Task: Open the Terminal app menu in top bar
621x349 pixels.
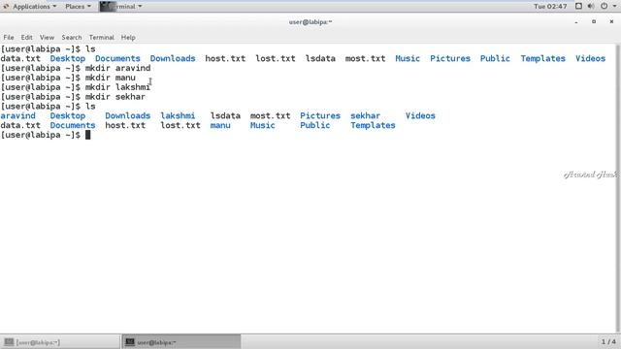Action: tap(120, 7)
